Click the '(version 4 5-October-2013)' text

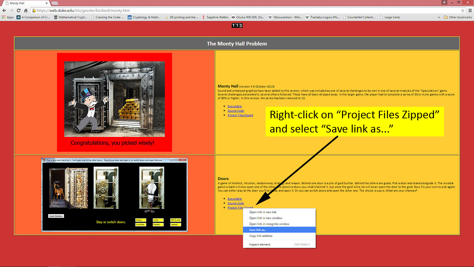257,86
